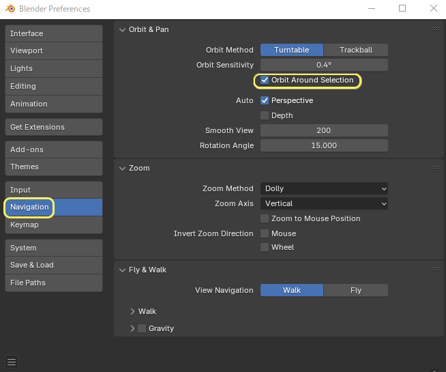Disable the Auto Perspective checkbox
Screen dimensions: 446x372
[x=265, y=100]
